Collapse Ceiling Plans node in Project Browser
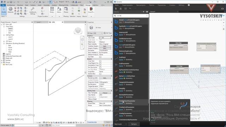The width and height of the screenshot is (226, 127). 4,35
